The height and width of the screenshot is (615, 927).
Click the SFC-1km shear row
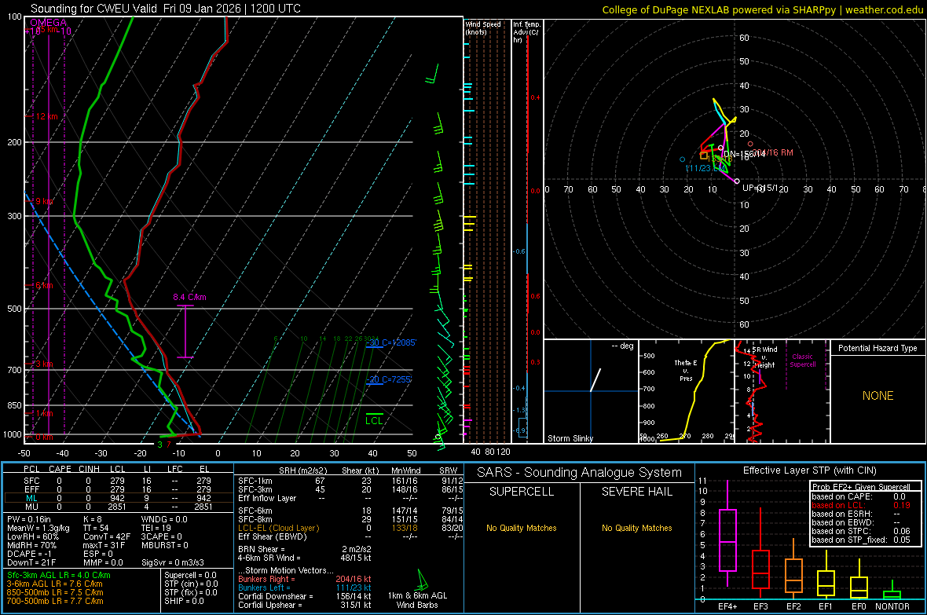pos(350,481)
